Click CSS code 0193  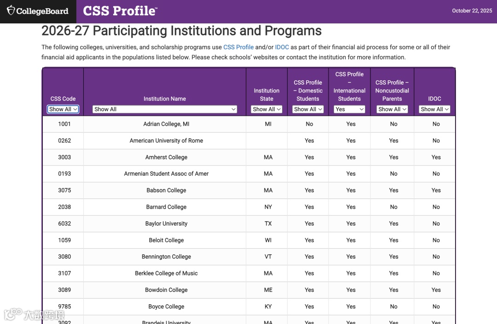(64, 174)
